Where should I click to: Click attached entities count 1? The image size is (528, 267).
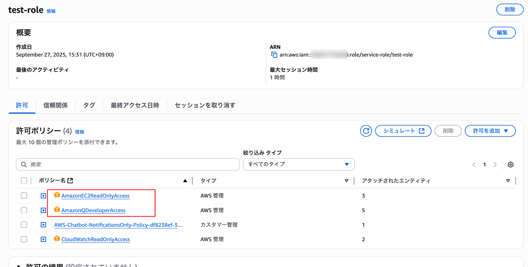pyautogui.click(x=363, y=225)
